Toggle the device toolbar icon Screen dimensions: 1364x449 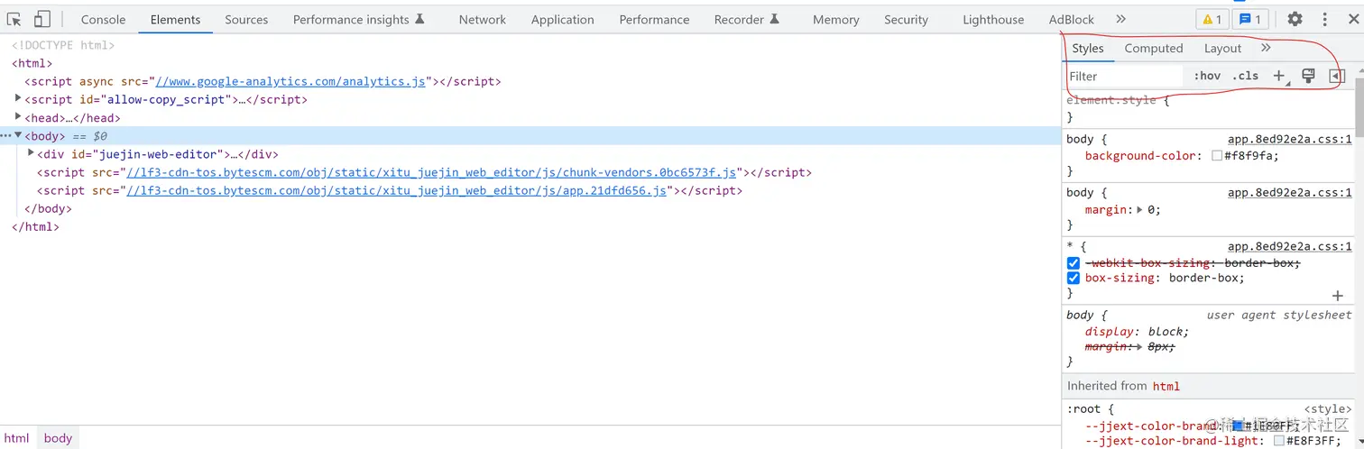coord(42,19)
